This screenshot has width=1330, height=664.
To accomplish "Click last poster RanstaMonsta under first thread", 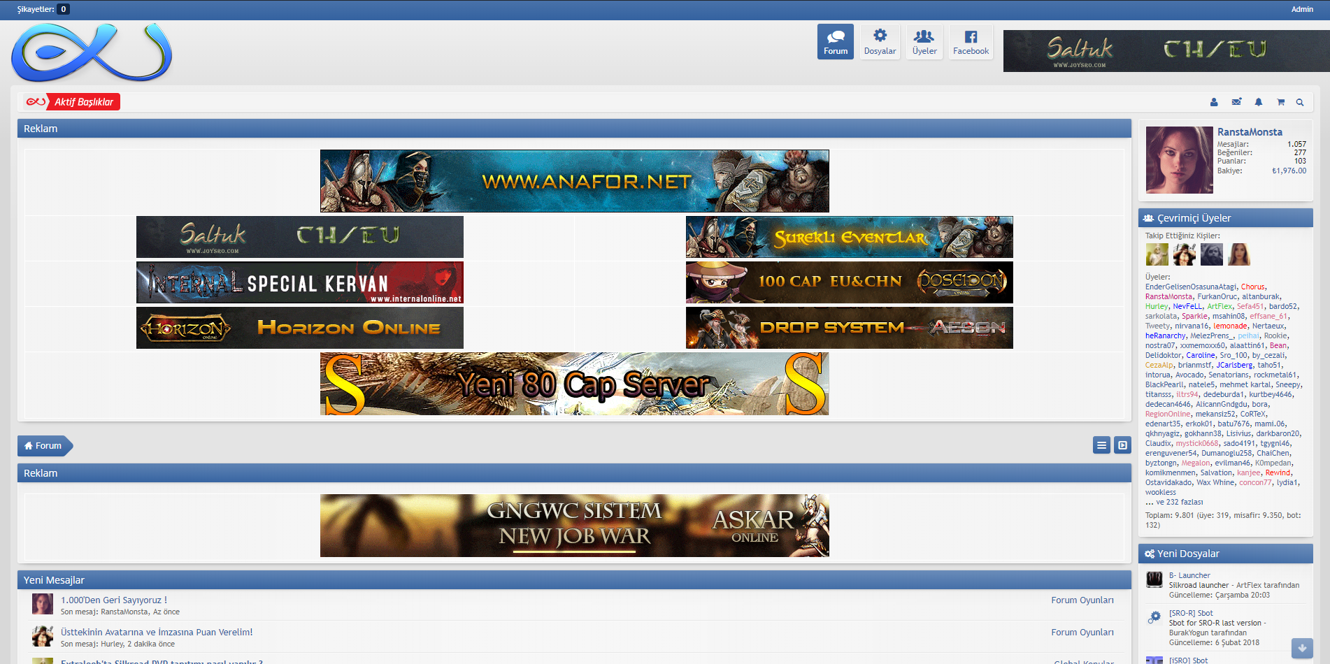I will pos(124,612).
